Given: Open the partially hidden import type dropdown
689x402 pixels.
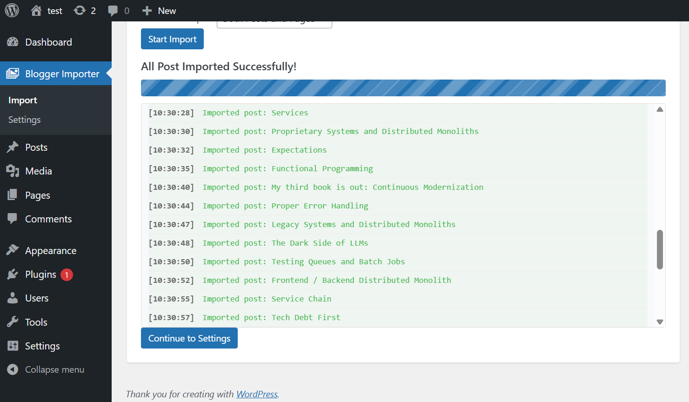Looking at the screenshot, I should pos(274,24).
